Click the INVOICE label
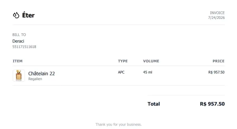Screen dimensions: 237x129 coord(217,13)
